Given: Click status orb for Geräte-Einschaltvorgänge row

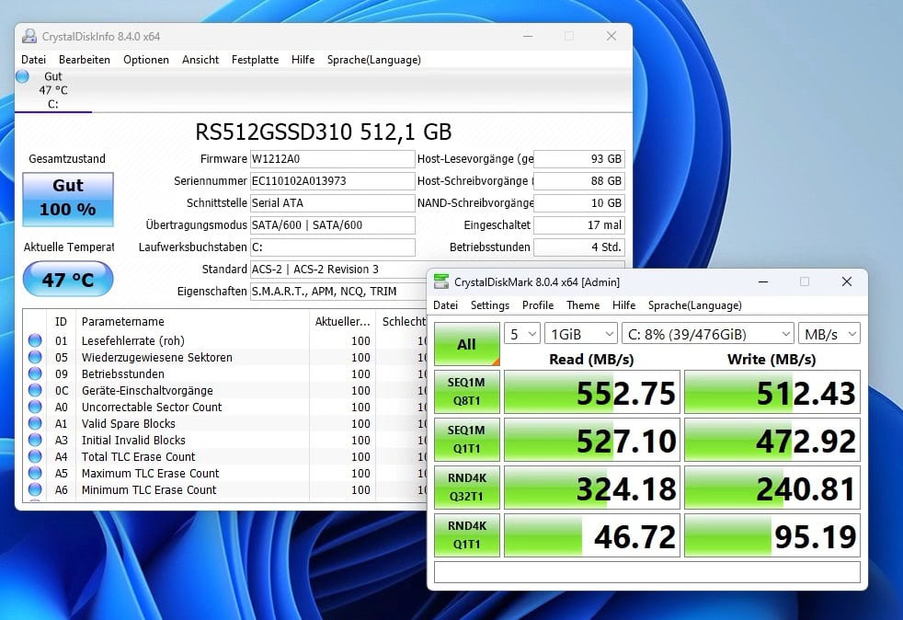Looking at the screenshot, I should pos(35,390).
